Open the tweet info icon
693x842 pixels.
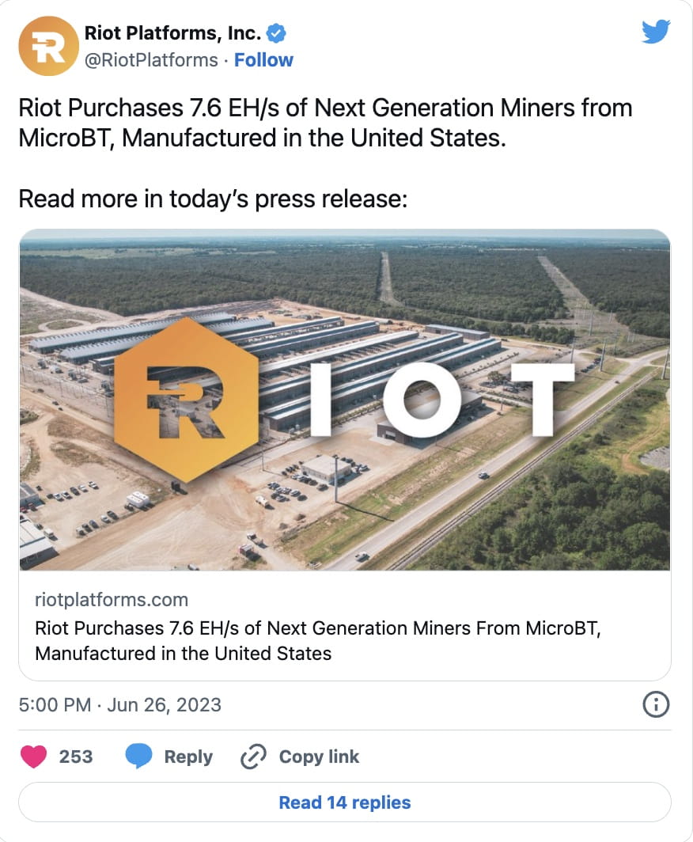[x=656, y=705]
